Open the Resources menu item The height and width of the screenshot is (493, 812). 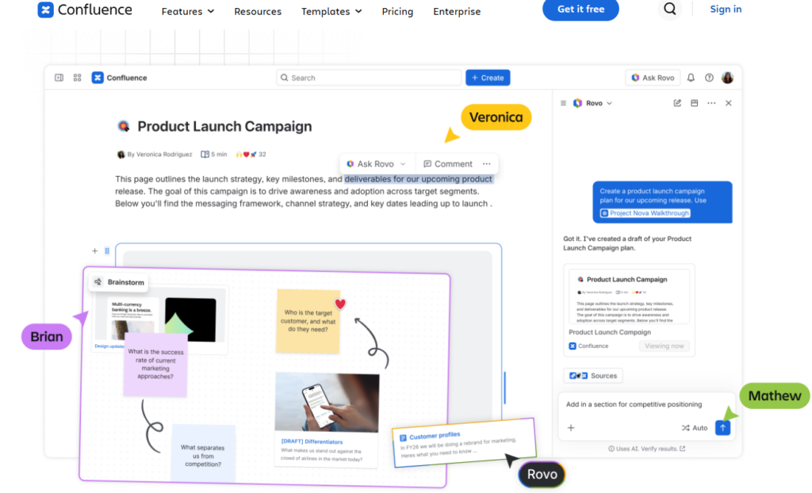[x=258, y=11]
